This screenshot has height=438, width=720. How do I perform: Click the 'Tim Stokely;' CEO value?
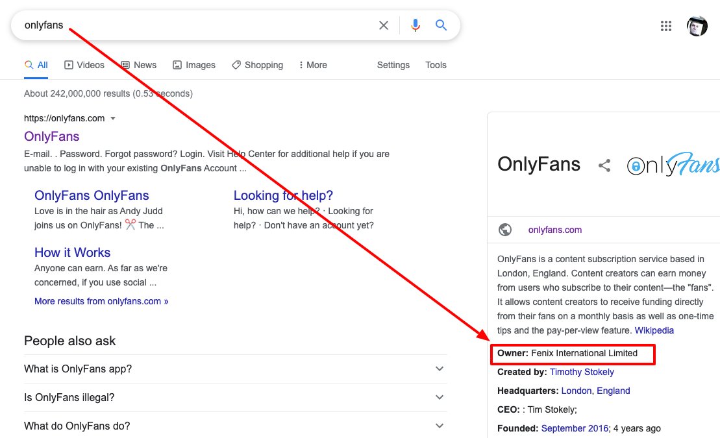pos(552,409)
